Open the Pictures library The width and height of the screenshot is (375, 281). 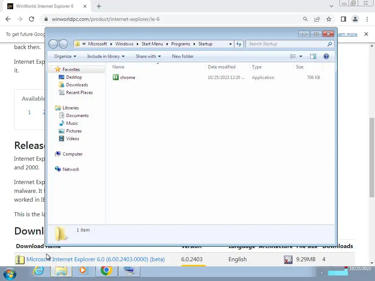point(74,131)
